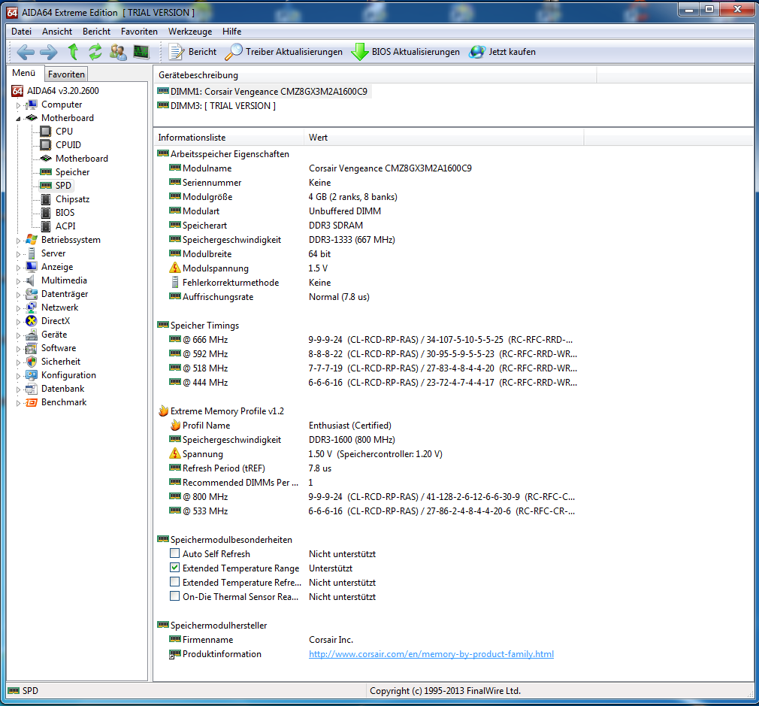Viewport: 759px width, 706px height.
Task: Open the Favoriten menu
Action: click(x=140, y=32)
